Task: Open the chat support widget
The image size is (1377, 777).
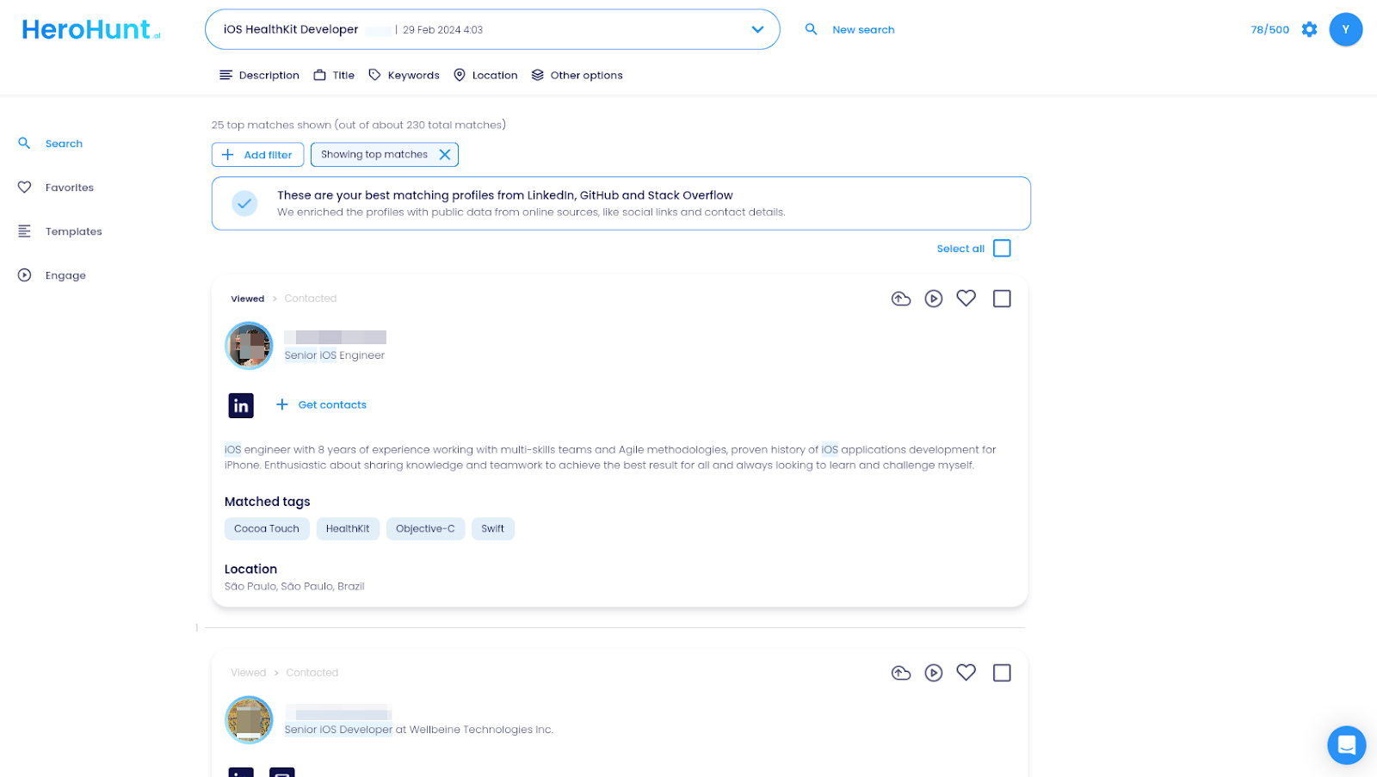Action: [1346, 744]
